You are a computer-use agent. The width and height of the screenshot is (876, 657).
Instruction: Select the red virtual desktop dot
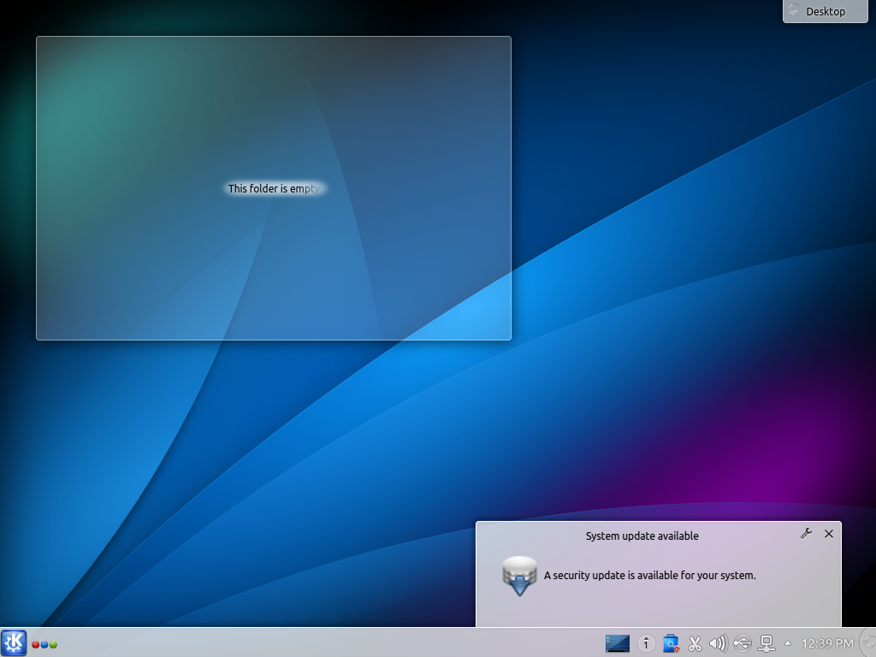click(36, 644)
